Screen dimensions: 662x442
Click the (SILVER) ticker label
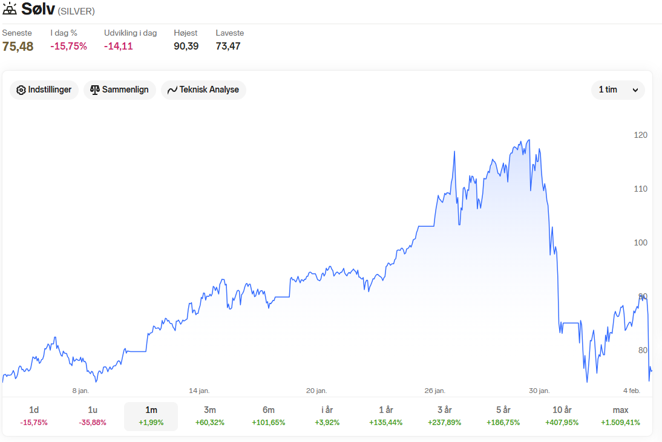tap(76, 11)
